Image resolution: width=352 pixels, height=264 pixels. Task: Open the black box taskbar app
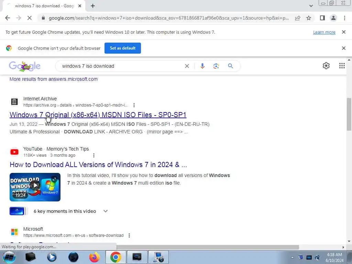30,257
